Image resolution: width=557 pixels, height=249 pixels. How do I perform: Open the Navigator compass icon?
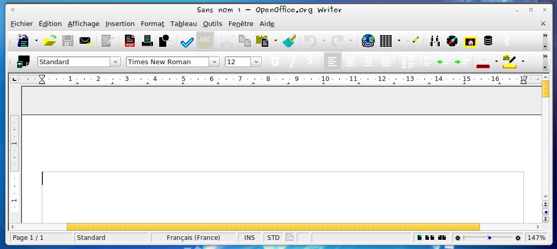pos(452,41)
